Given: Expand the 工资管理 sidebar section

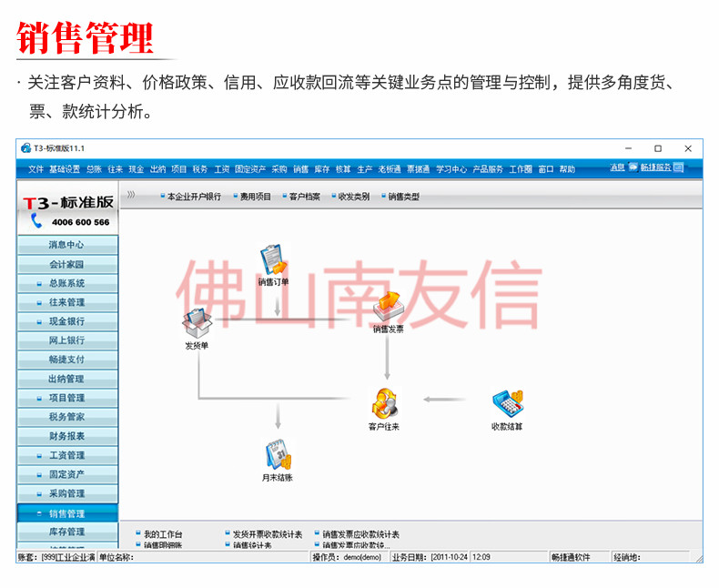Looking at the screenshot, I should pyautogui.click(x=39, y=456).
